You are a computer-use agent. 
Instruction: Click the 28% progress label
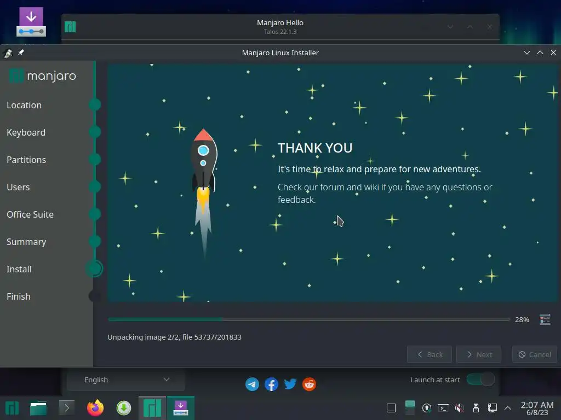pos(522,319)
